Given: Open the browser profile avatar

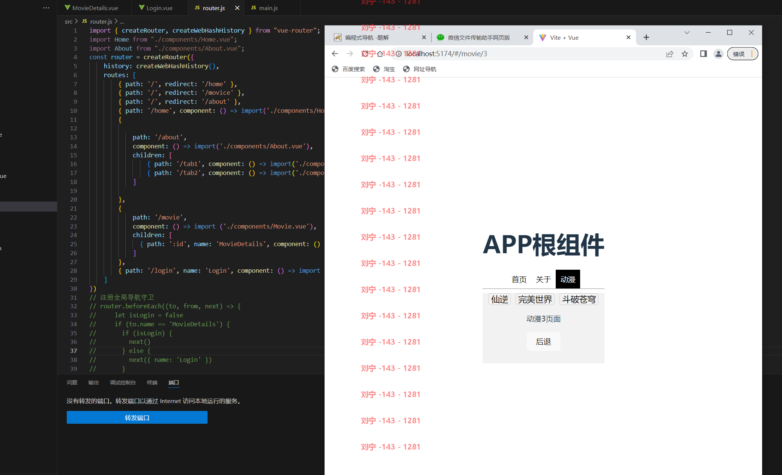Looking at the screenshot, I should tap(719, 54).
